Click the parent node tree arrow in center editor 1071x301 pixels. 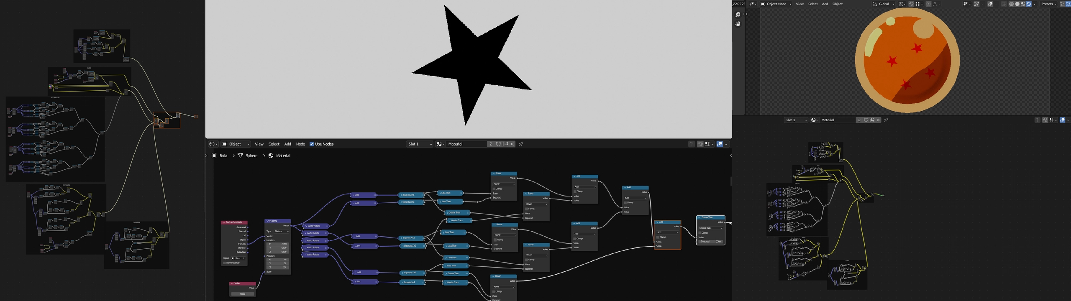[x=691, y=144]
